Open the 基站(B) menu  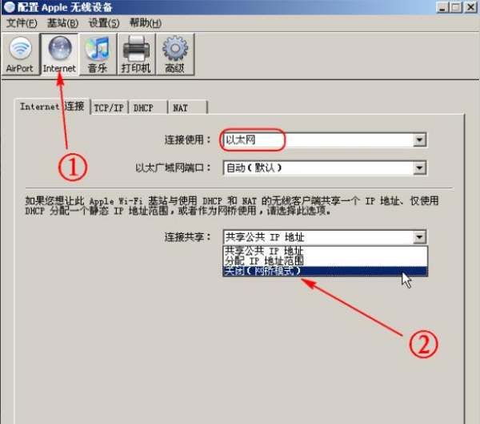point(62,23)
